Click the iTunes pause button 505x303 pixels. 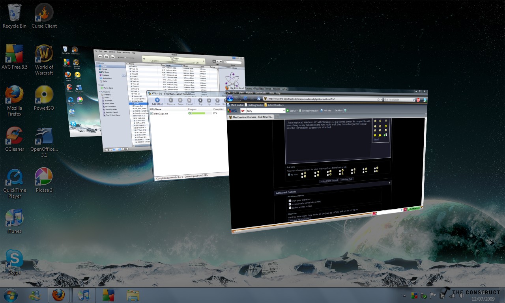[107, 57]
